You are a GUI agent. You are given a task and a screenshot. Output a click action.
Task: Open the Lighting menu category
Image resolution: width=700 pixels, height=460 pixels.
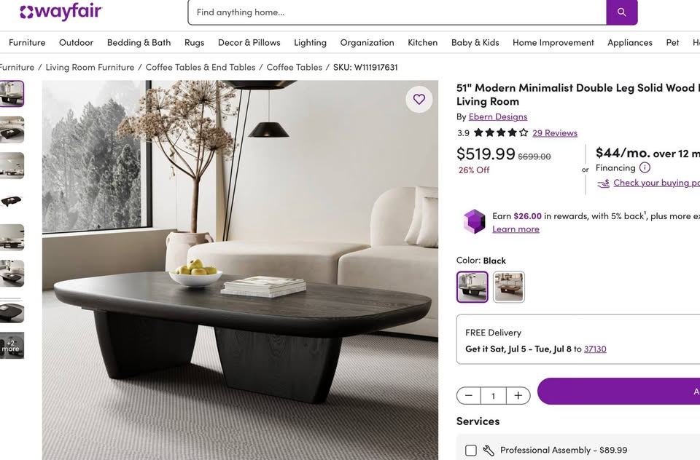(310, 43)
